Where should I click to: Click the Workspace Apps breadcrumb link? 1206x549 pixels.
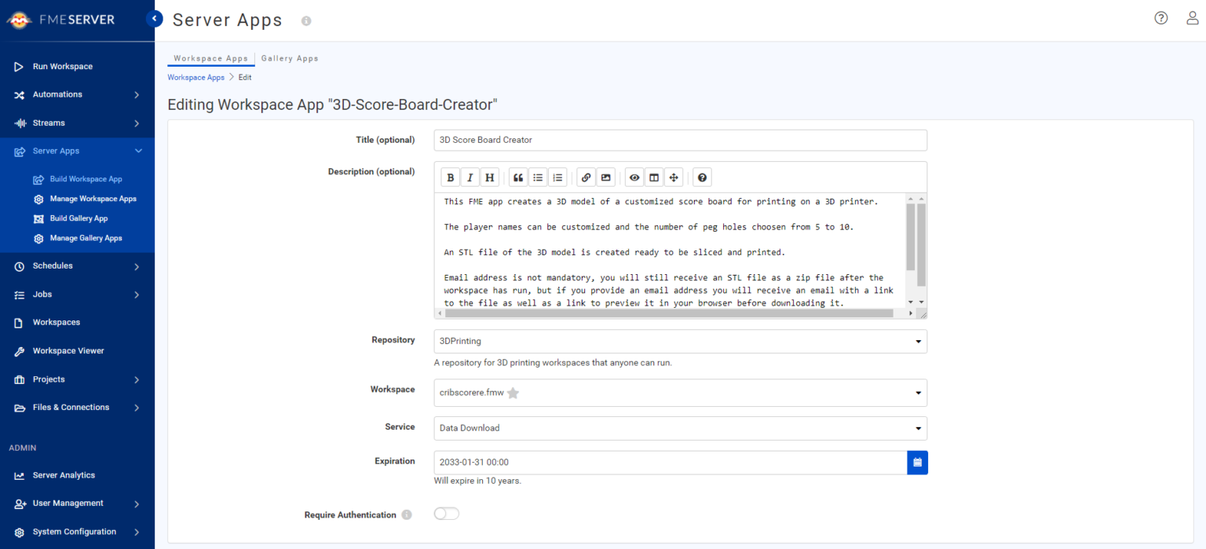196,78
